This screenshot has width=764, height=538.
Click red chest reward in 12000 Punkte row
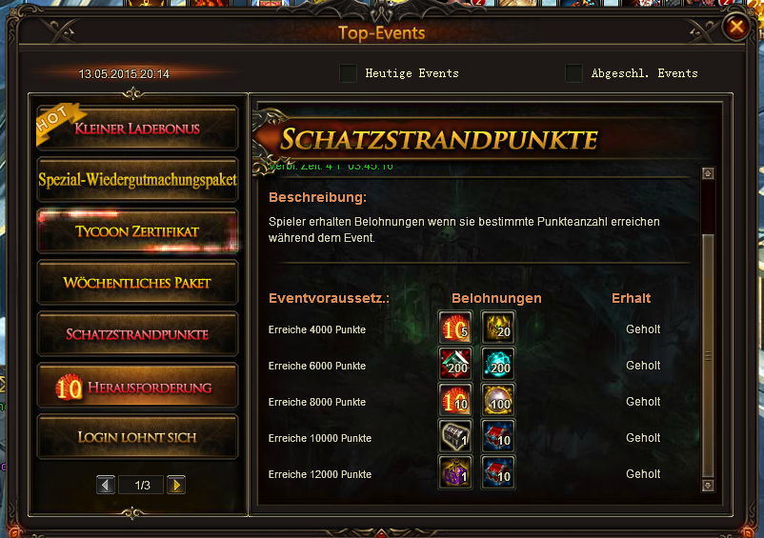coord(498,472)
